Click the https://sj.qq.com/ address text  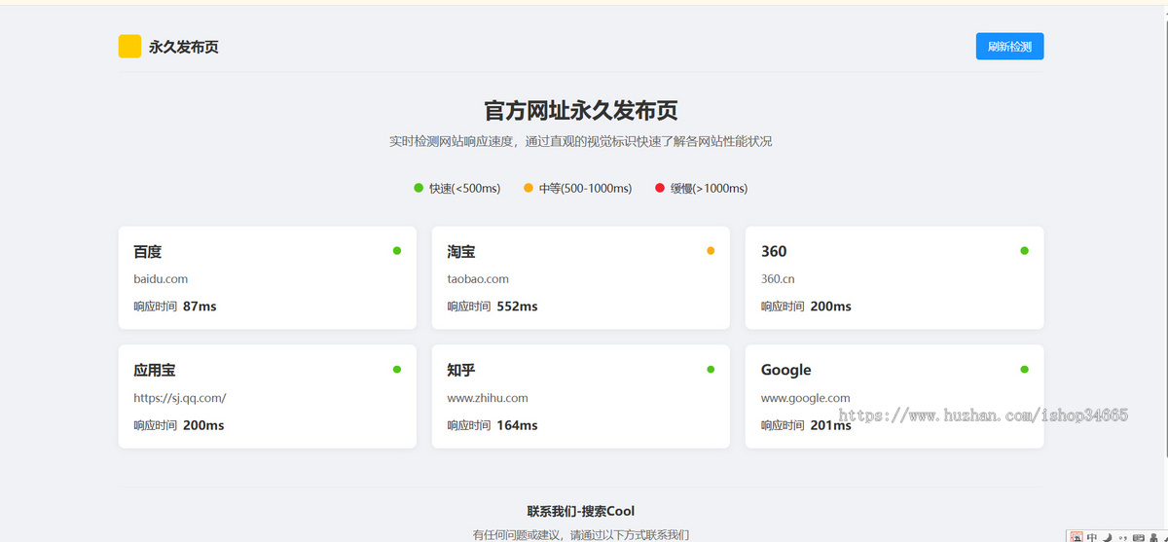180,398
